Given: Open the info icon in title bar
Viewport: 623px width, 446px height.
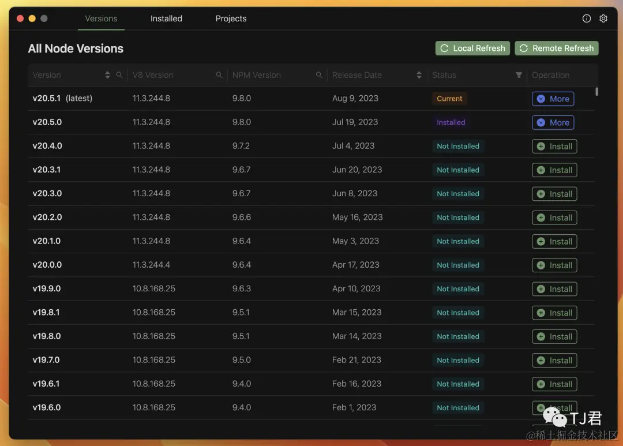Looking at the screenshot, I should pyautogui.click(x=587, y=18).
